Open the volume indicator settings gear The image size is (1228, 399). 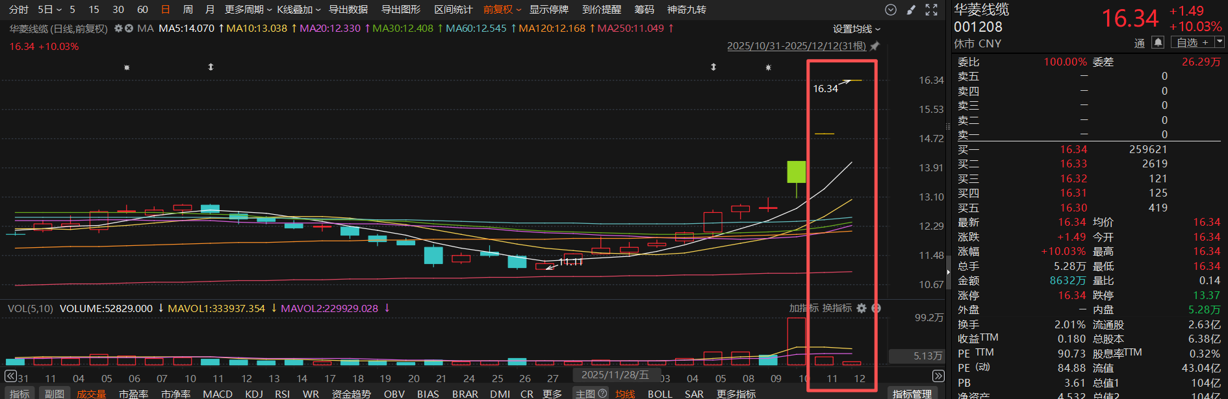862,308
